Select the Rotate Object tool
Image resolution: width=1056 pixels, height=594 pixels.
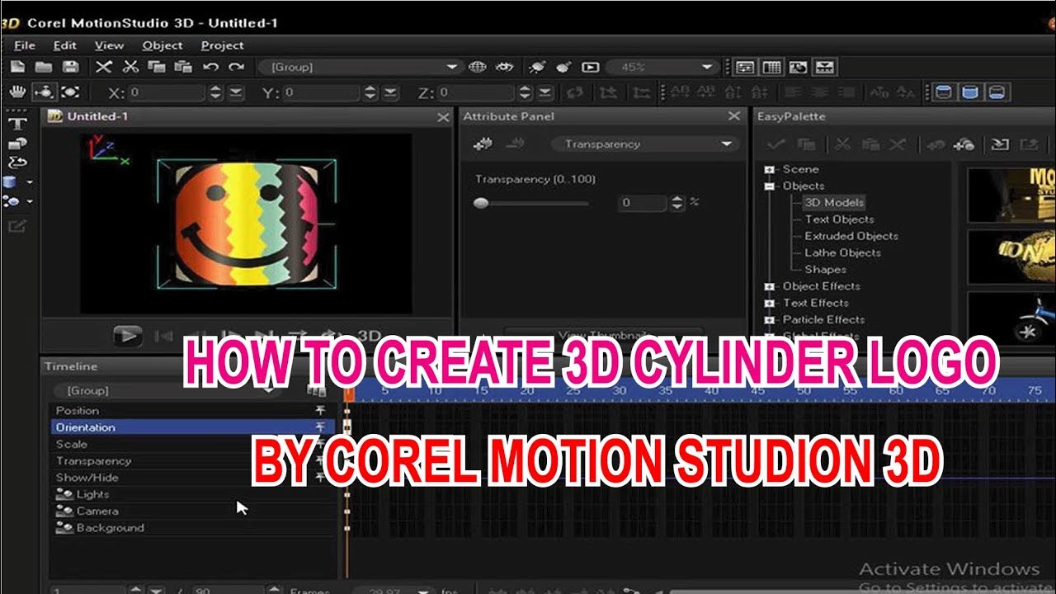(x=44, y=92)
